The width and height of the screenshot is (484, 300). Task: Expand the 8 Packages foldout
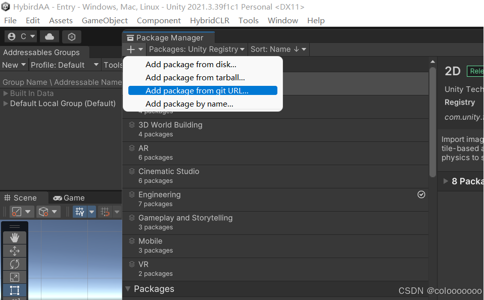(446, 181)
